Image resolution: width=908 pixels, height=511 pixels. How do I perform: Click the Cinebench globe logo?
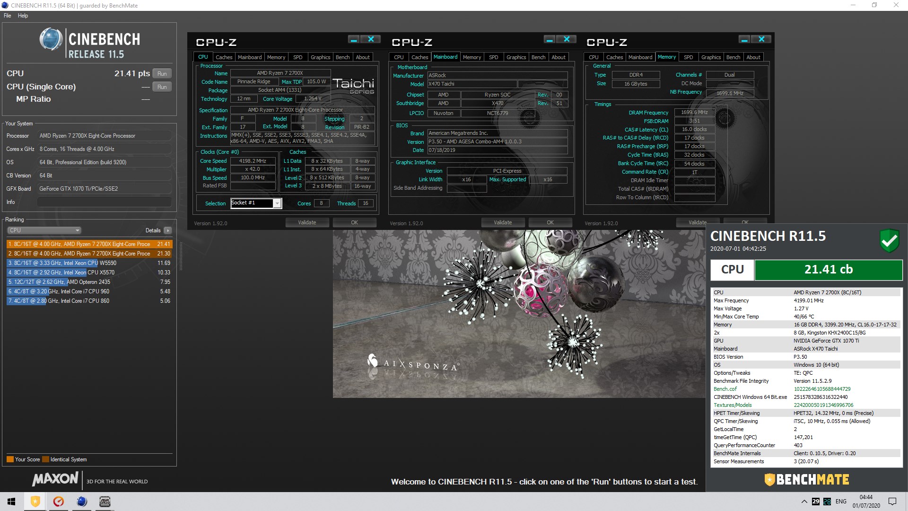(x=51, y=40)
